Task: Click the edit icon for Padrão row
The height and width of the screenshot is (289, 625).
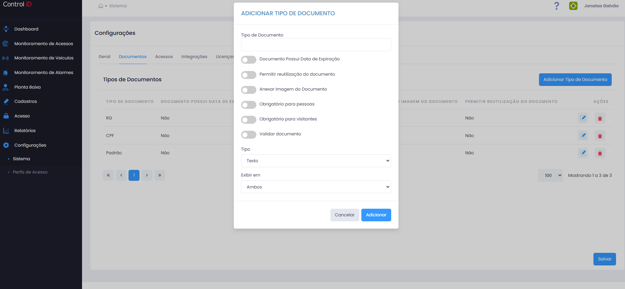Action: pos(583,153)
